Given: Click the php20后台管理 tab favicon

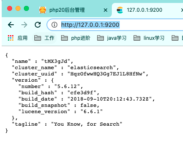Looking at the screenshot, I should pos(43,10).
